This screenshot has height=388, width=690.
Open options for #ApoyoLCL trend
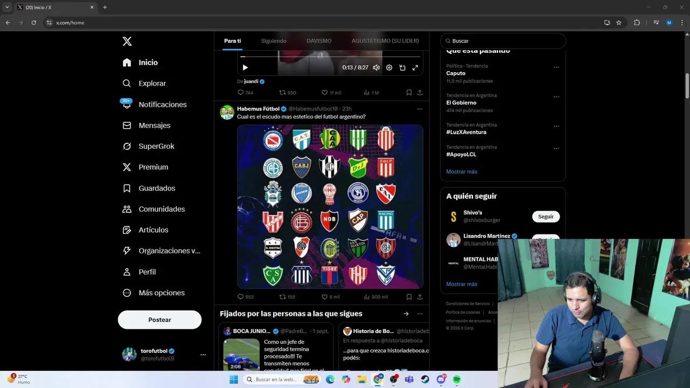click(x=556, y=149)
